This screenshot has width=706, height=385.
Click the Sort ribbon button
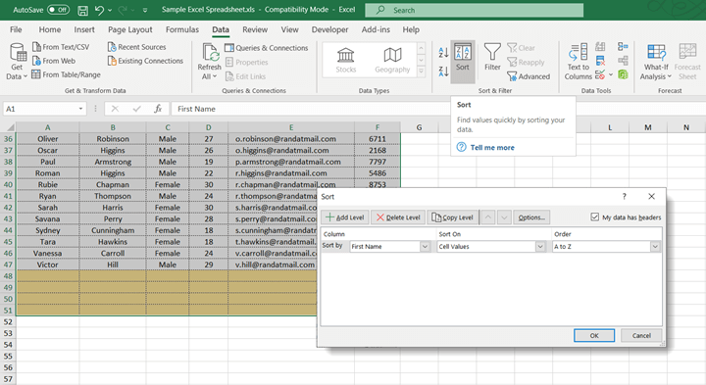[463, 61]
